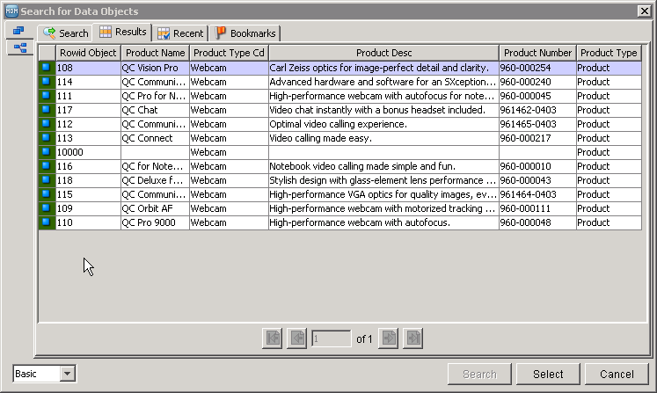Image resolution: width=657 pixels, height=393 pixels.
Task: Click the blue row icon for Rowid 117
Action: [x=47, y=110]
